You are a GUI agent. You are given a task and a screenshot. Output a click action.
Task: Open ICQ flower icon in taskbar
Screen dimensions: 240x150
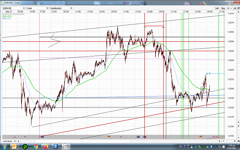(x=25, y=147)
